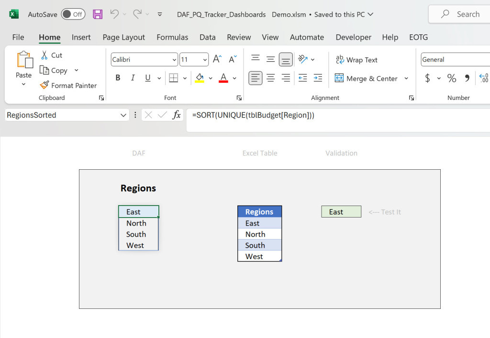This screenshot has height=338, width=490.
Task: Toggle Underline formatting
Action: pyautogui.click(x=148, y=78)
